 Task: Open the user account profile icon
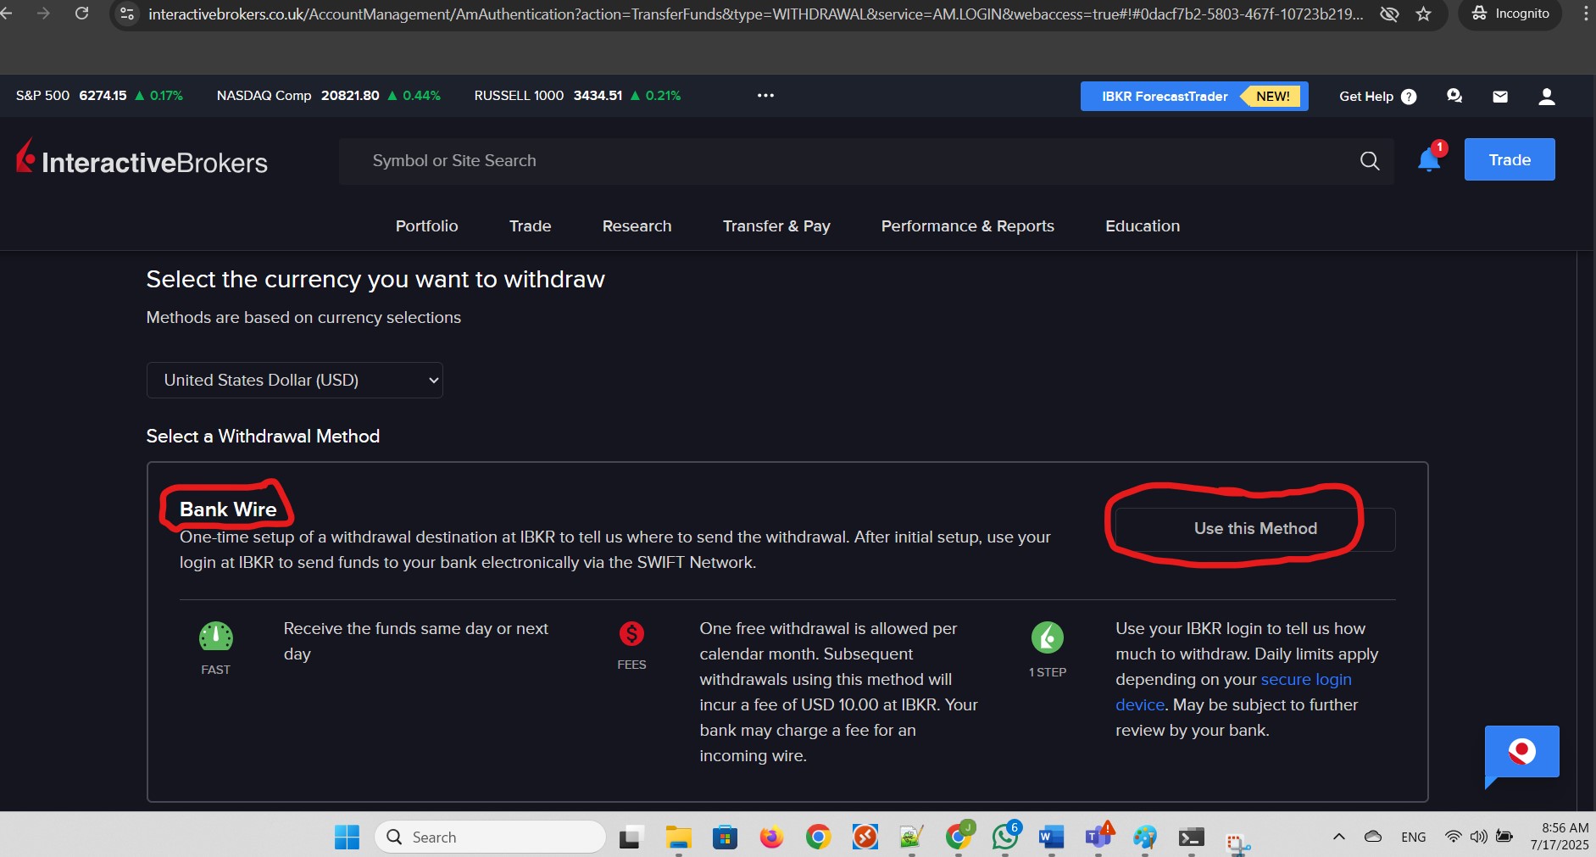pyautogui.click(x=1547, y=97)
